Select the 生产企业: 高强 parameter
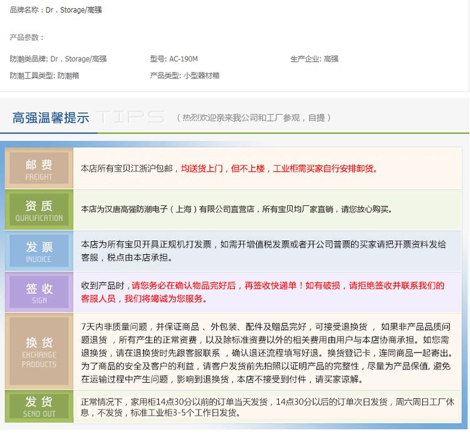This screenshot has width=470, height=434. 314,59
